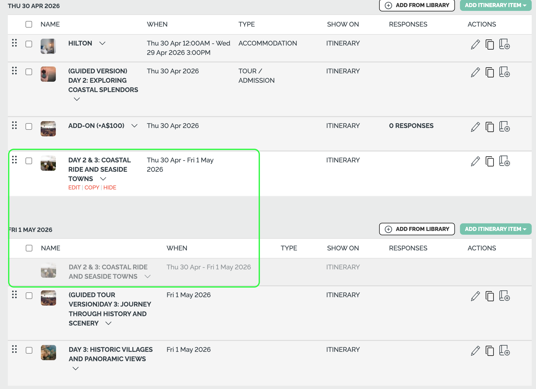Viewport: 536px width, 389px height.
Task: Save Add-On (+A$100) item to library
Action: pos(504,126)
